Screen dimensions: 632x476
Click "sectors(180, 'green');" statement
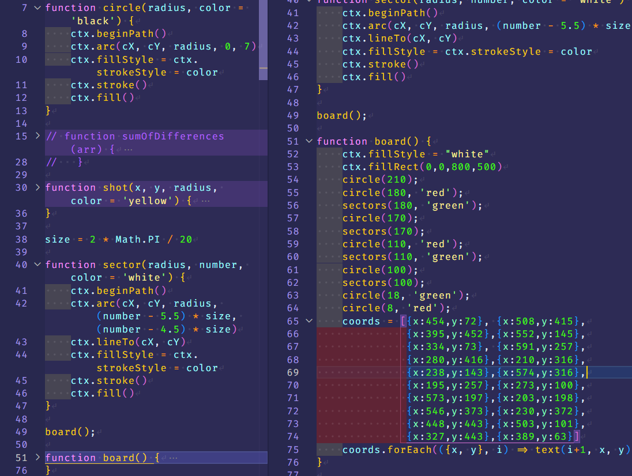point(412,205)
